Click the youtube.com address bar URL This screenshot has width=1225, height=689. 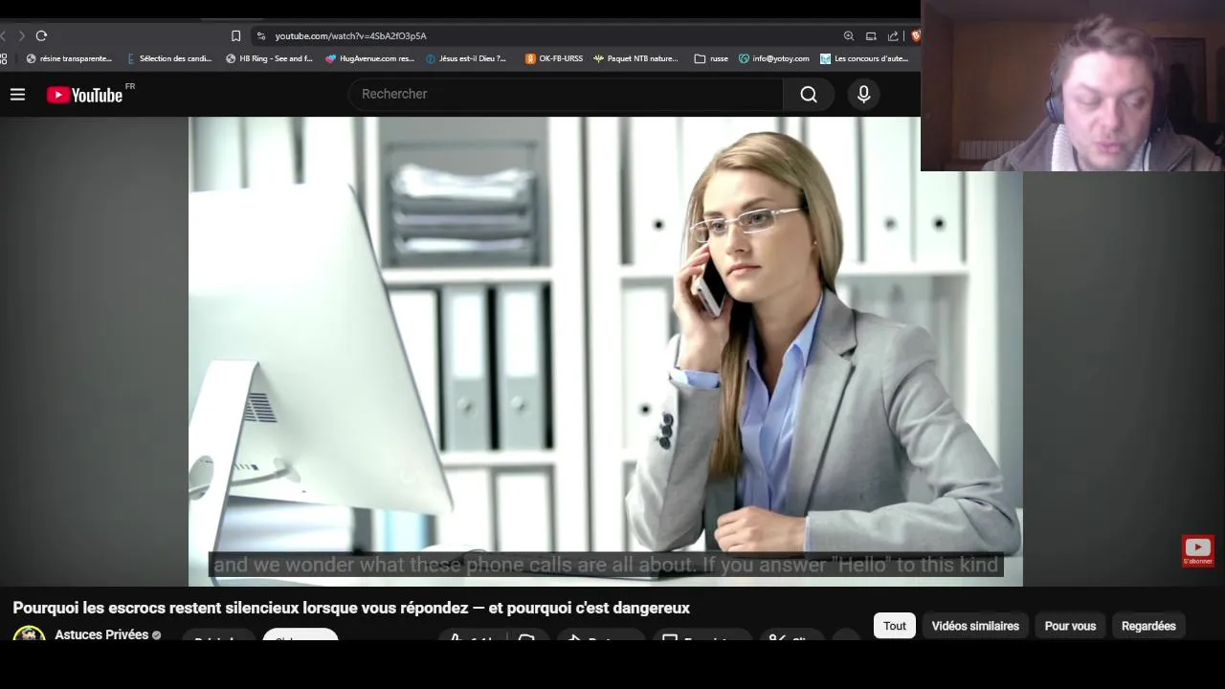[x=350, y=35]
